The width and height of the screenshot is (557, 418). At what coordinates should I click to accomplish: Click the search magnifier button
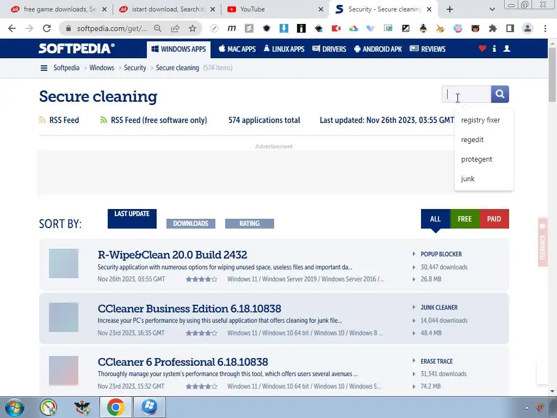pos(500,94)
